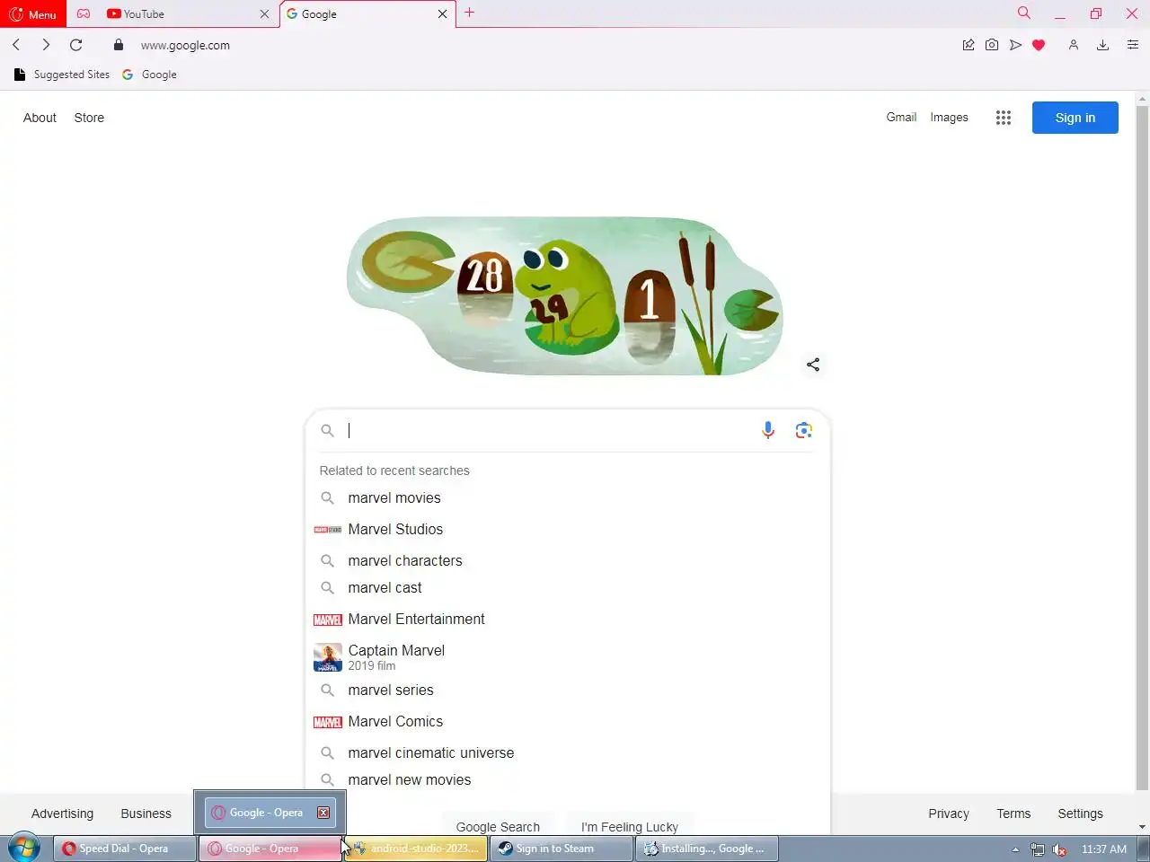Reload the page
This screenshot has width=1150, height=862.
click(76, 45)
